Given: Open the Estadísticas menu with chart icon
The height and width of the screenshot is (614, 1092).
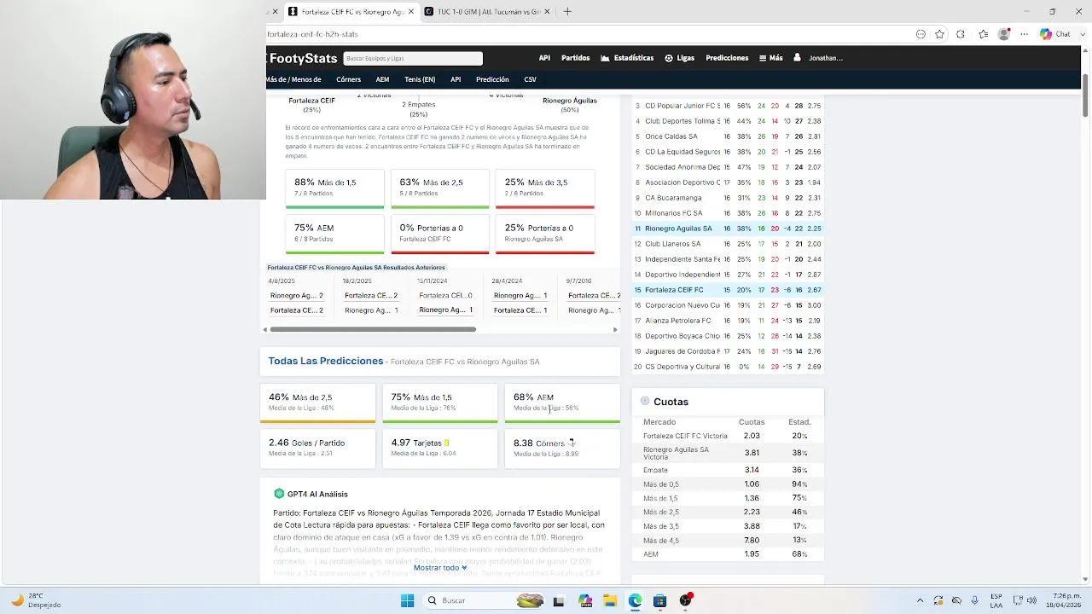Looking at the screenshot, I should click(627, 58).
